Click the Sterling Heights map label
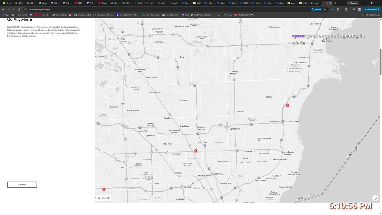The width and height of the screenshot is (382, 215). click(x=234, y=73)
